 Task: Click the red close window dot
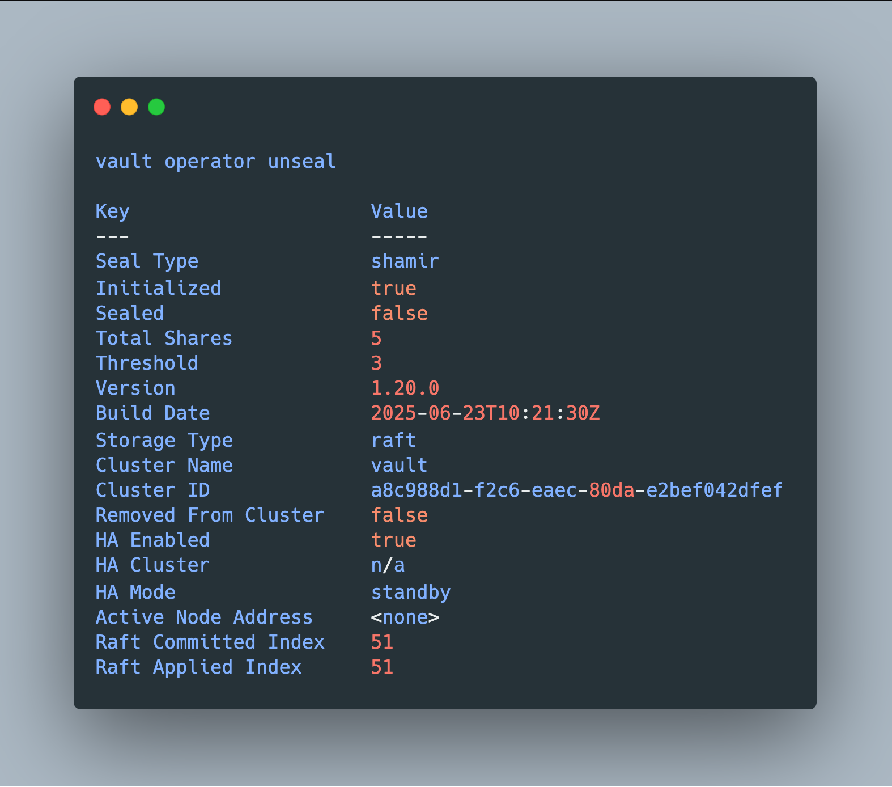pyautogui.click(x=102, y=107)
